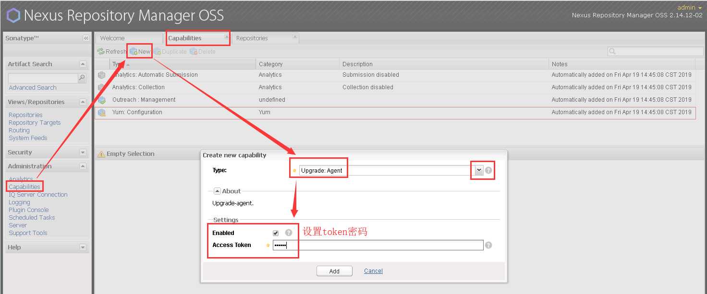Click the magnifier icon in the capabilities filter box
The width and height of the screenshot is (707, 294).
click(x=612, y=51)
